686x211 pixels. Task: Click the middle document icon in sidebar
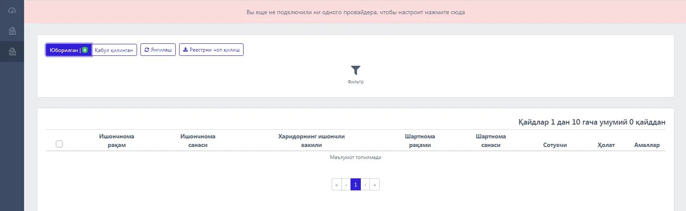click(x=12, y=31)
